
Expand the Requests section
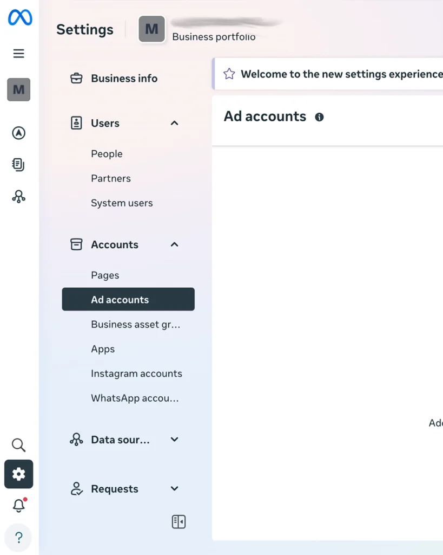click(174, 489)
